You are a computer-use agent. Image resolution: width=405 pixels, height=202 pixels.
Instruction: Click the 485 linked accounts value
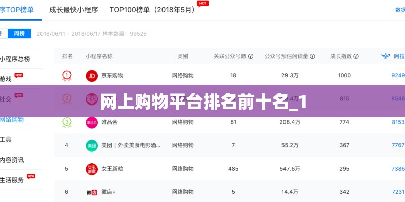click(233, 169)
